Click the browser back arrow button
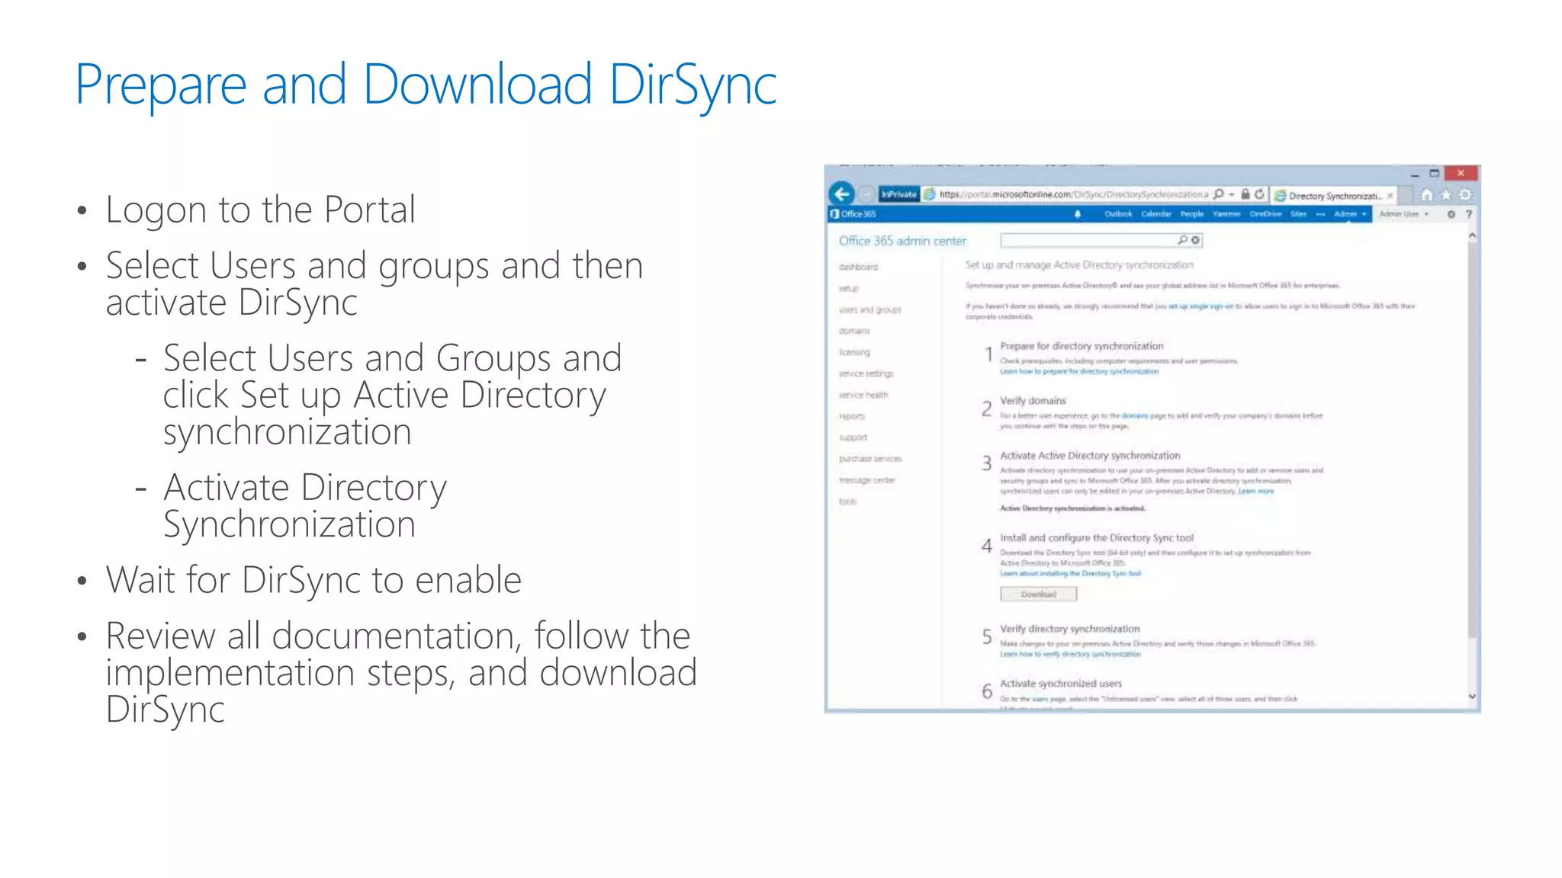The width and height of the screenshot is (1562, 878). 842,194
